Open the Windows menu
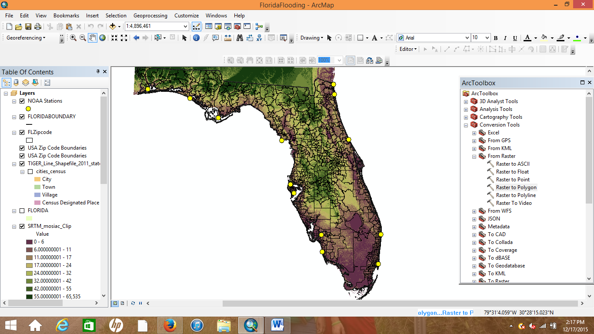 216,16
